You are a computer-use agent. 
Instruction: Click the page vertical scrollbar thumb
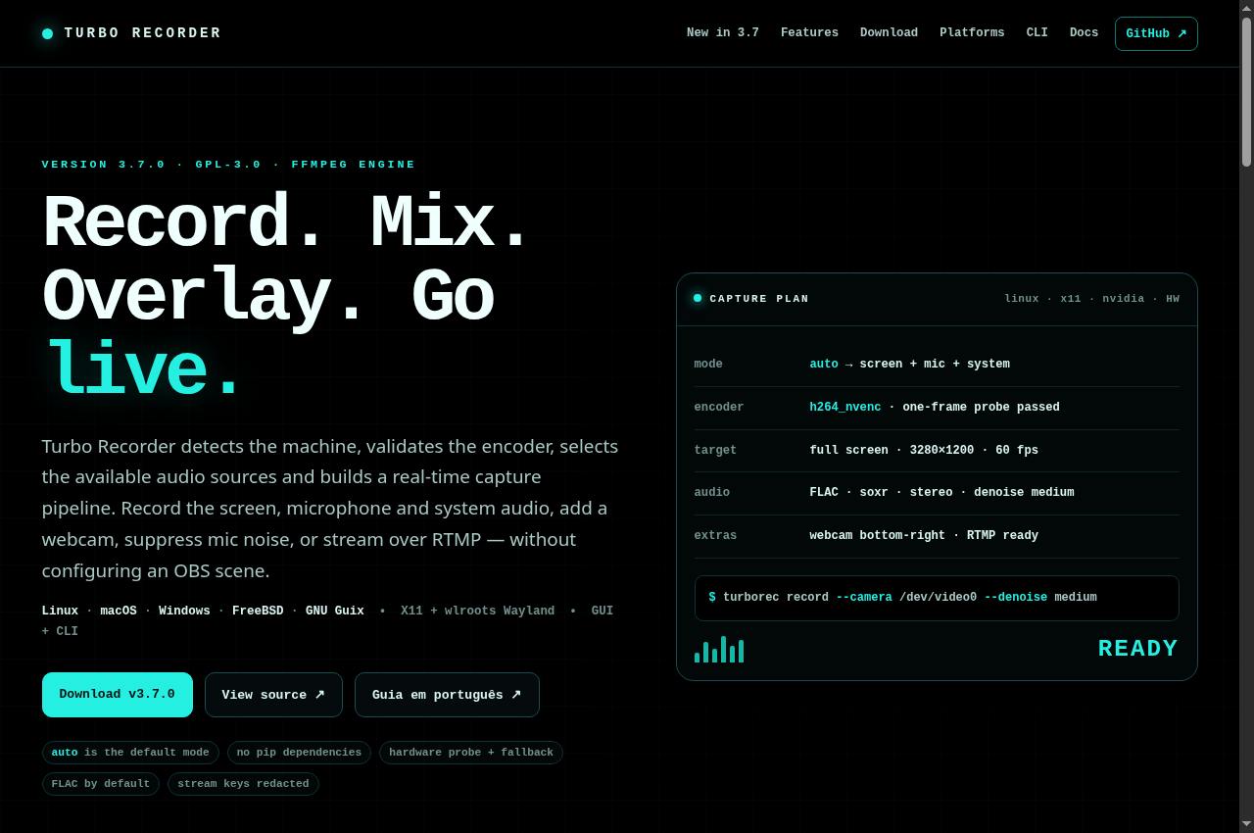tap(1247, 91)
